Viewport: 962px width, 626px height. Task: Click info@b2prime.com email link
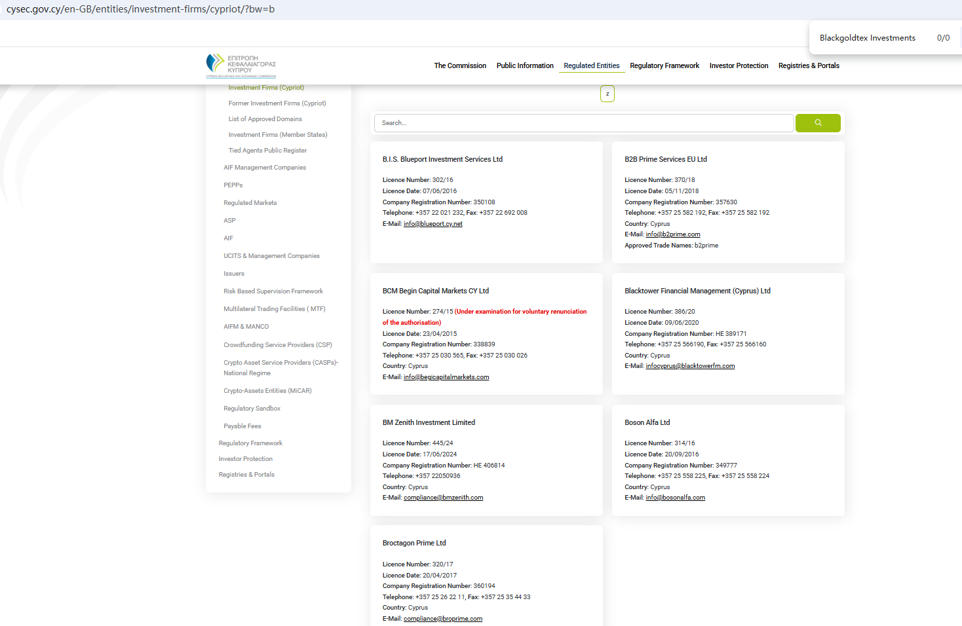[x=672, y=234]
